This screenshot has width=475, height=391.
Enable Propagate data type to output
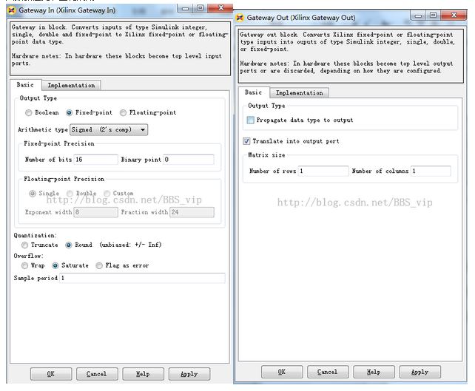[251, 120]
